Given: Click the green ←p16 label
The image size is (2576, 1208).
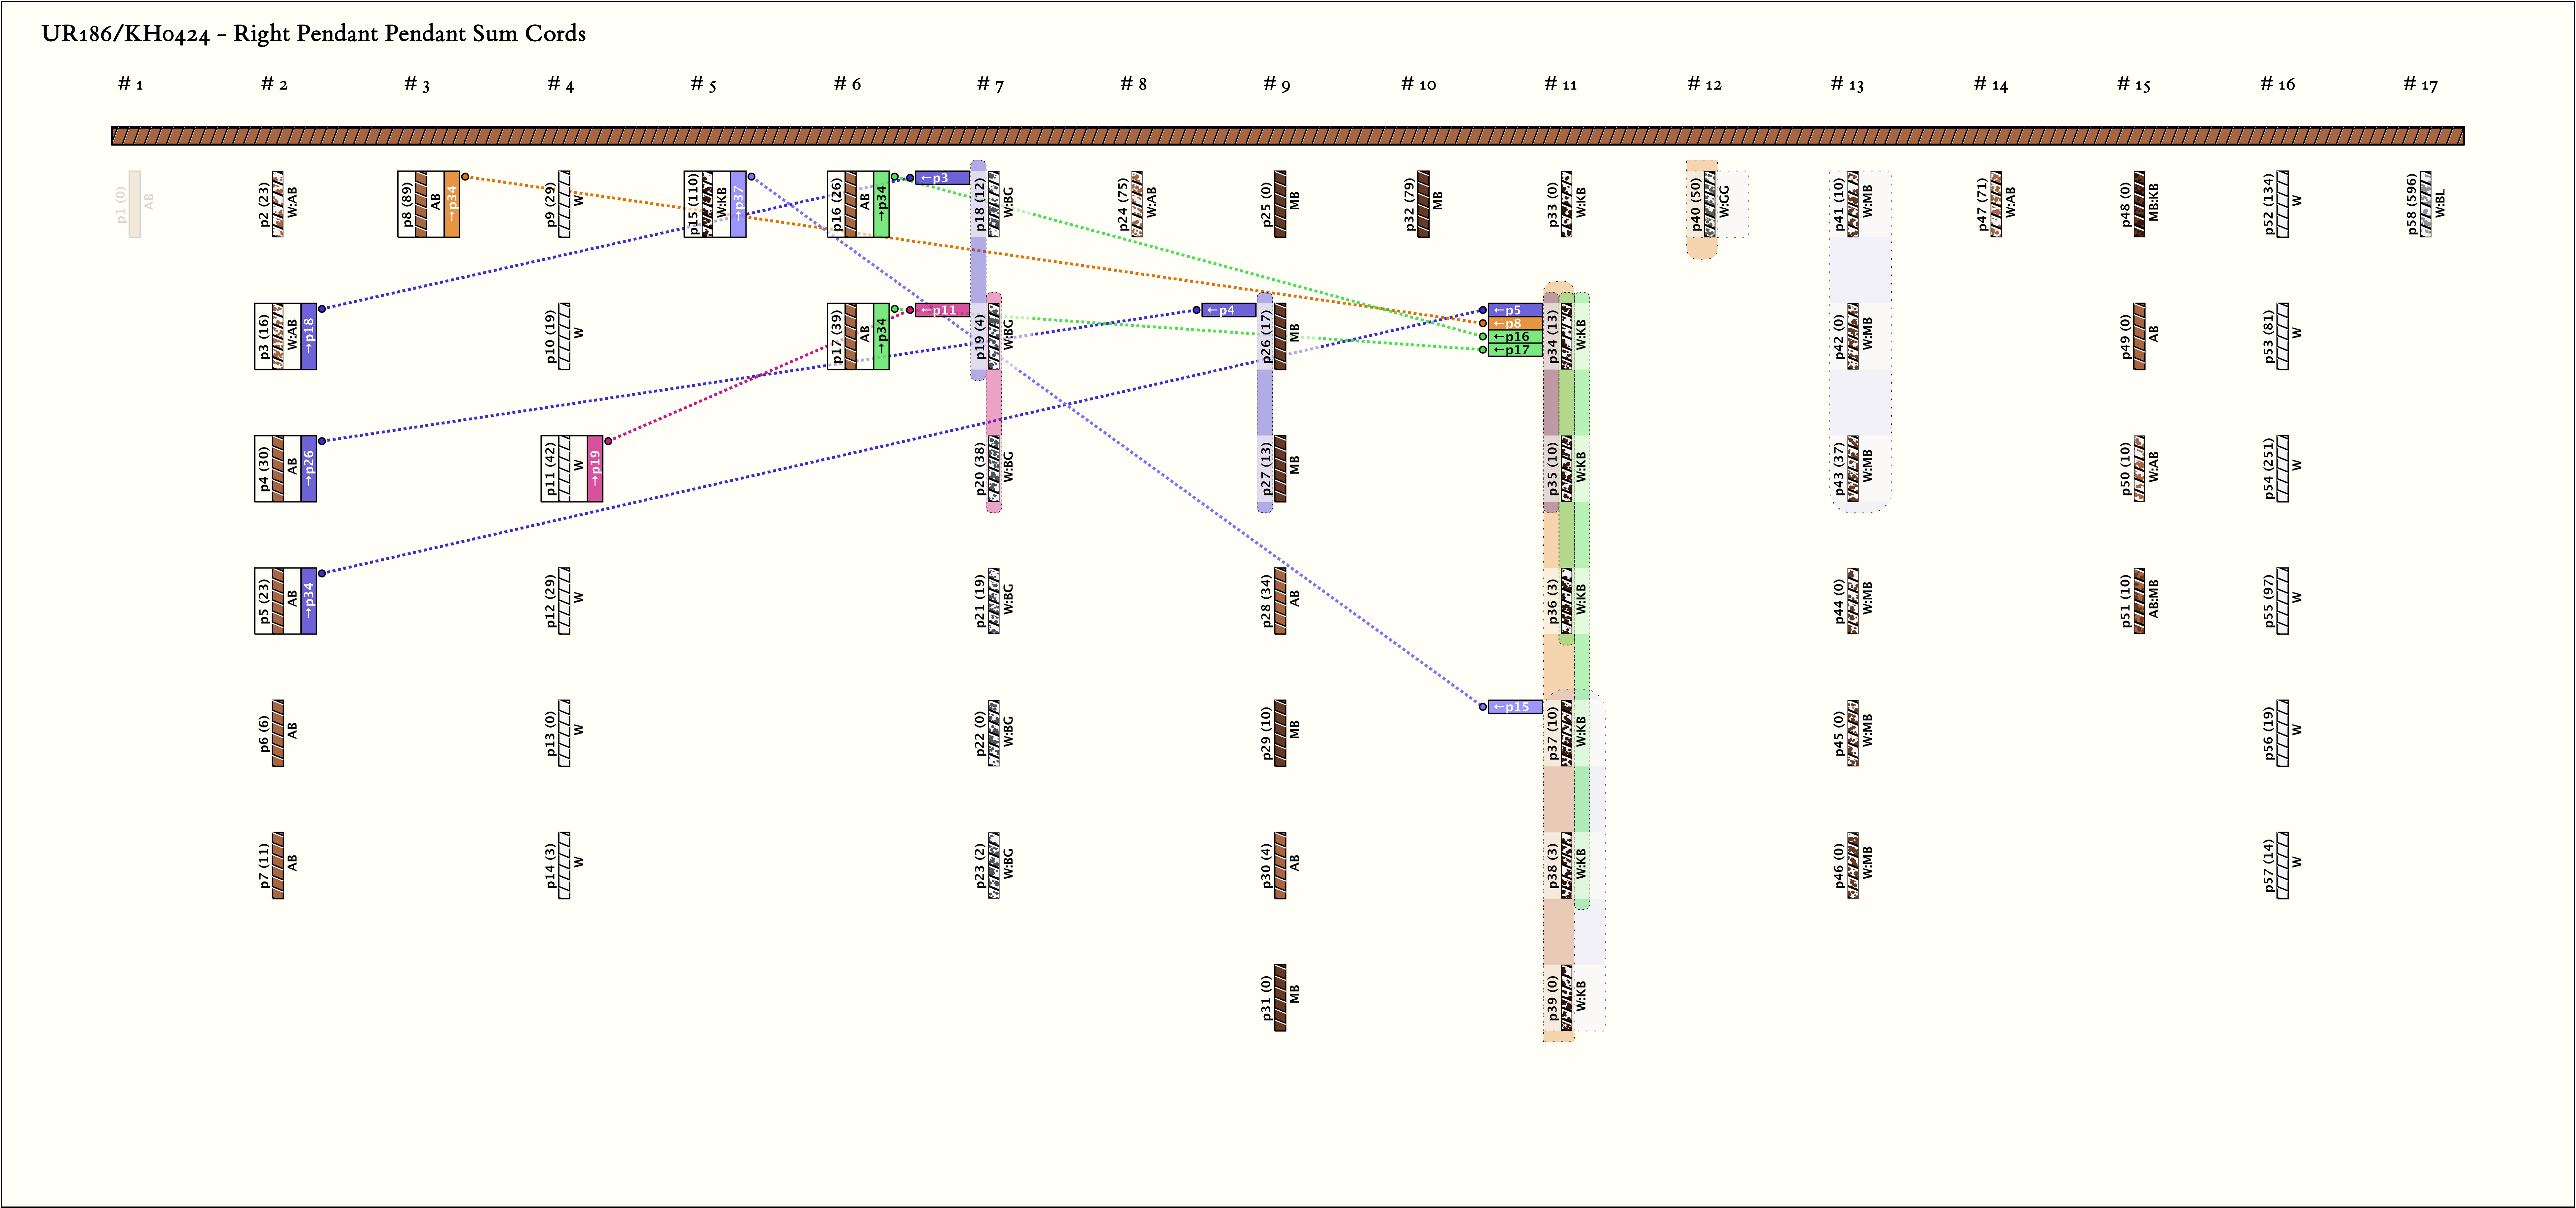Looking at the screenshot, I should [x=1515, y=337].
